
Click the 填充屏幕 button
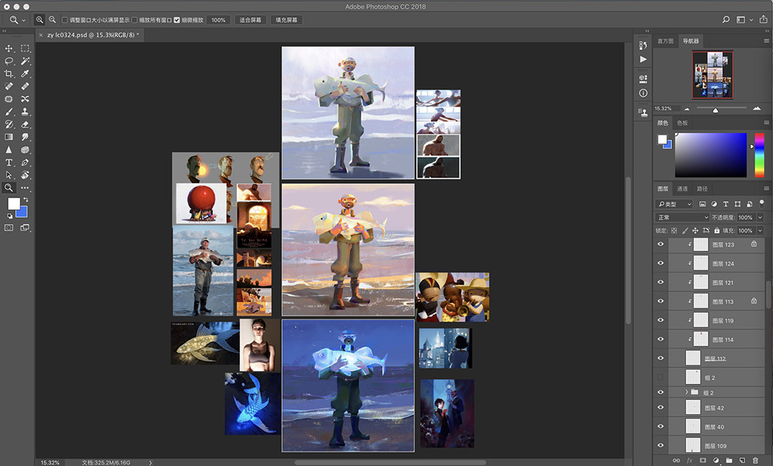click(286, 20)
